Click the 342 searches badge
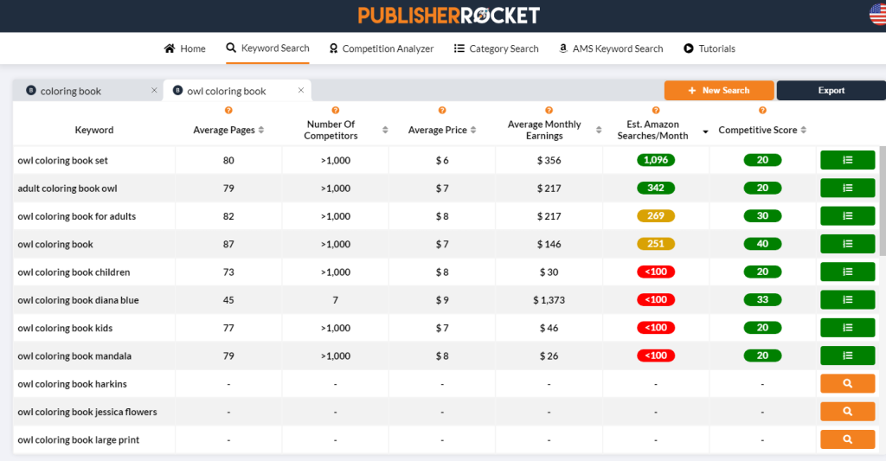 656,189
